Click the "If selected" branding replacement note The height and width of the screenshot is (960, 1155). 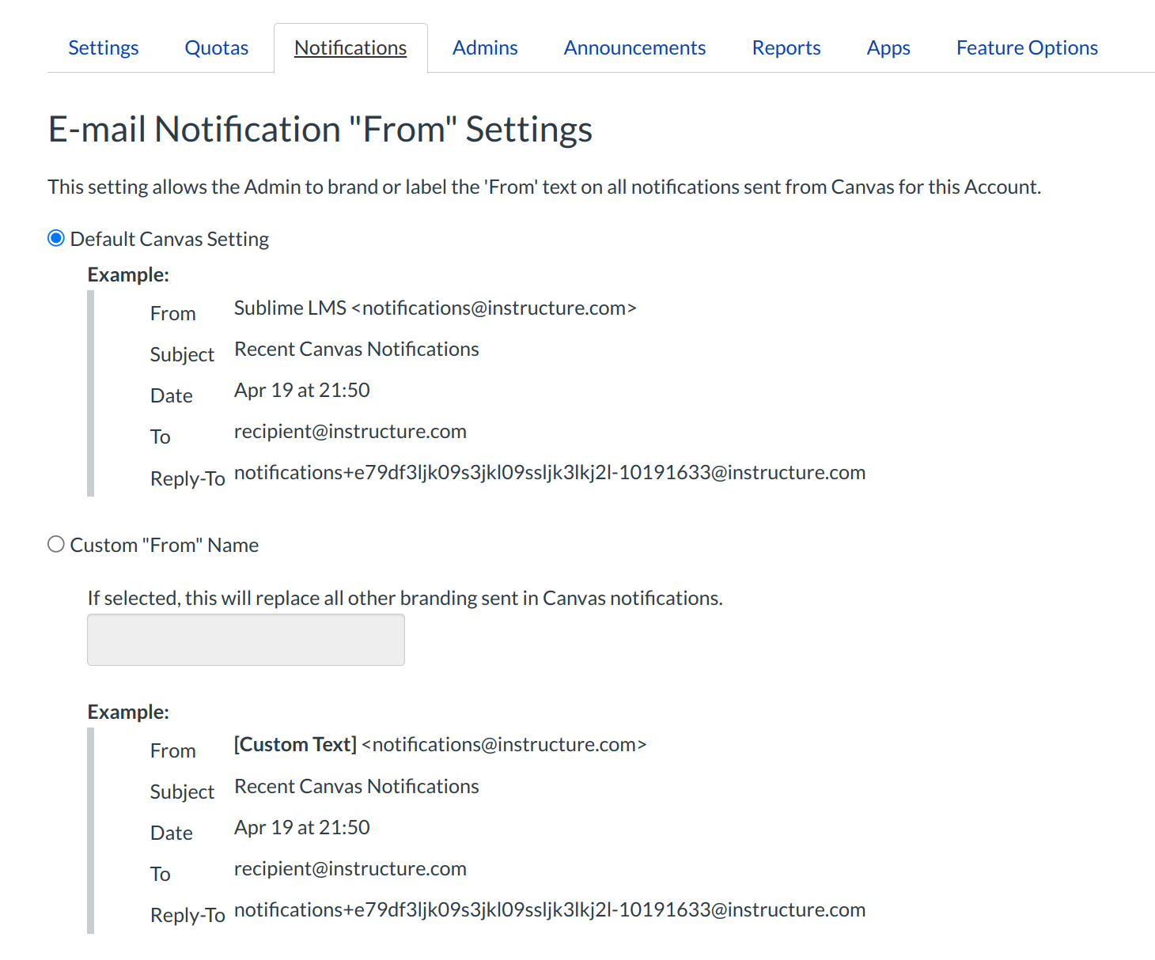click(x=405, y=598)
